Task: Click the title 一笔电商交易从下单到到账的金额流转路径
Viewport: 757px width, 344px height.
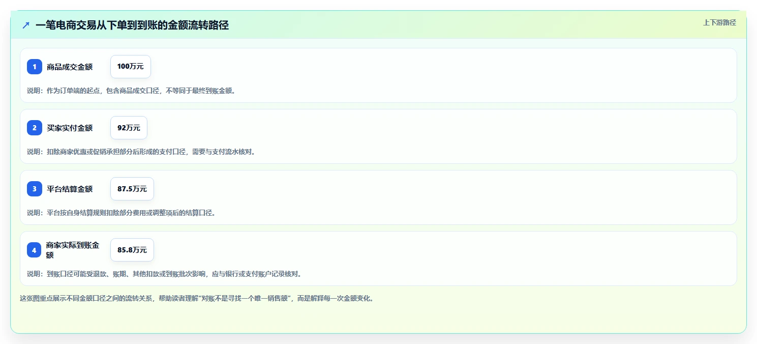Action: point(132,25)
